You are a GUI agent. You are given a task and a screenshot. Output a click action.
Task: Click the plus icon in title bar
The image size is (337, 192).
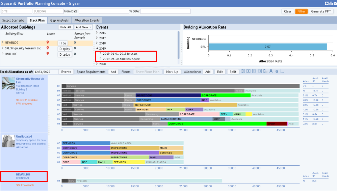[x=327, y=3]
